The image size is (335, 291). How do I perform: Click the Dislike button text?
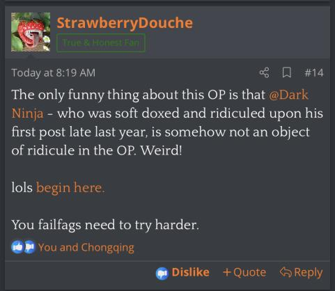(x=191, y=272)
